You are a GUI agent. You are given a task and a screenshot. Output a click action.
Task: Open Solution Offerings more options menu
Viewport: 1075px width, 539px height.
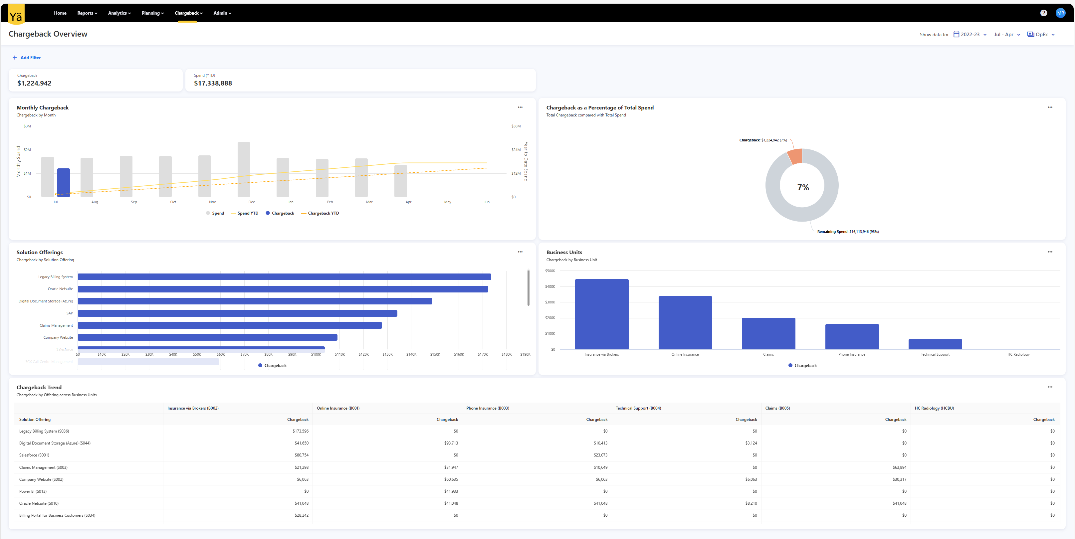[520, 252]
